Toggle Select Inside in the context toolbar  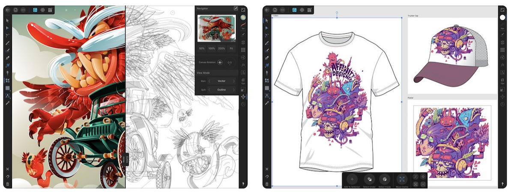coord(385,179)
